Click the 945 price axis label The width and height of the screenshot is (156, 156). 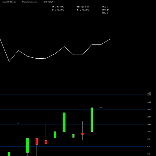[149, 154]
